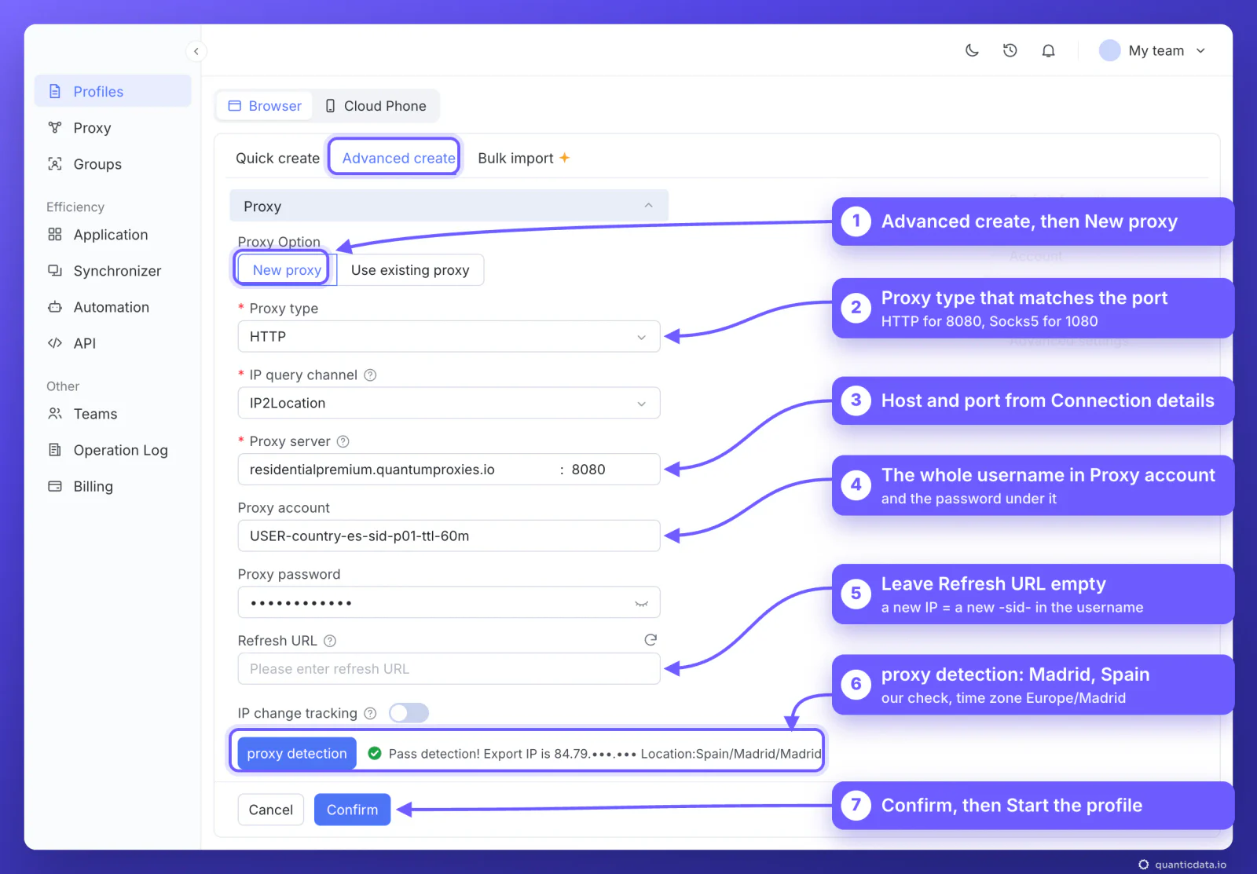Open notifications bell icon
1257x874 pixels.
click(x=1048, y=50)
